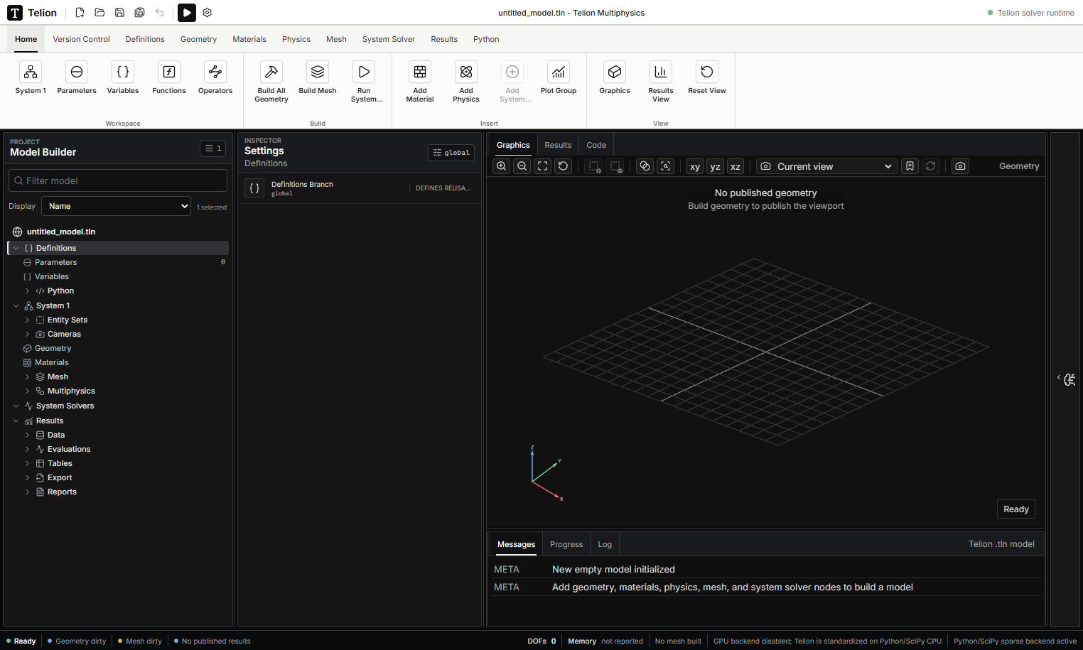Click the Ready button in viewport
The height and width of the screenshot is (650, 1083).
pyautogui.click(x=1016, y=509)
